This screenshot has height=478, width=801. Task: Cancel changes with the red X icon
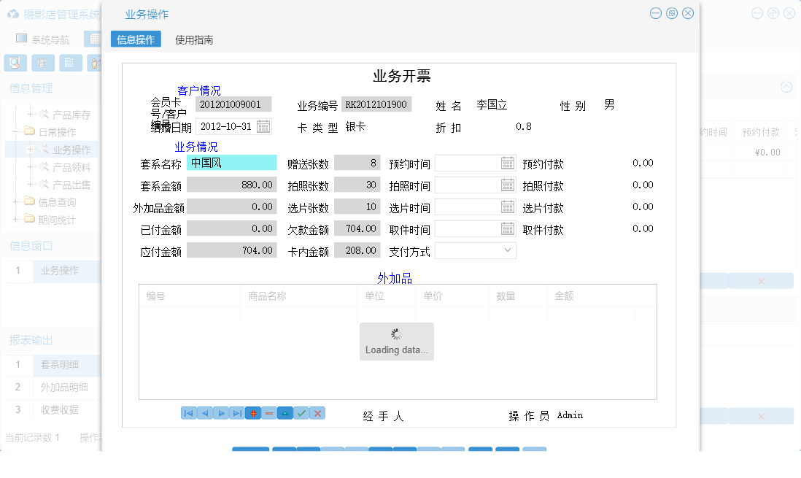tap(317, 413)
